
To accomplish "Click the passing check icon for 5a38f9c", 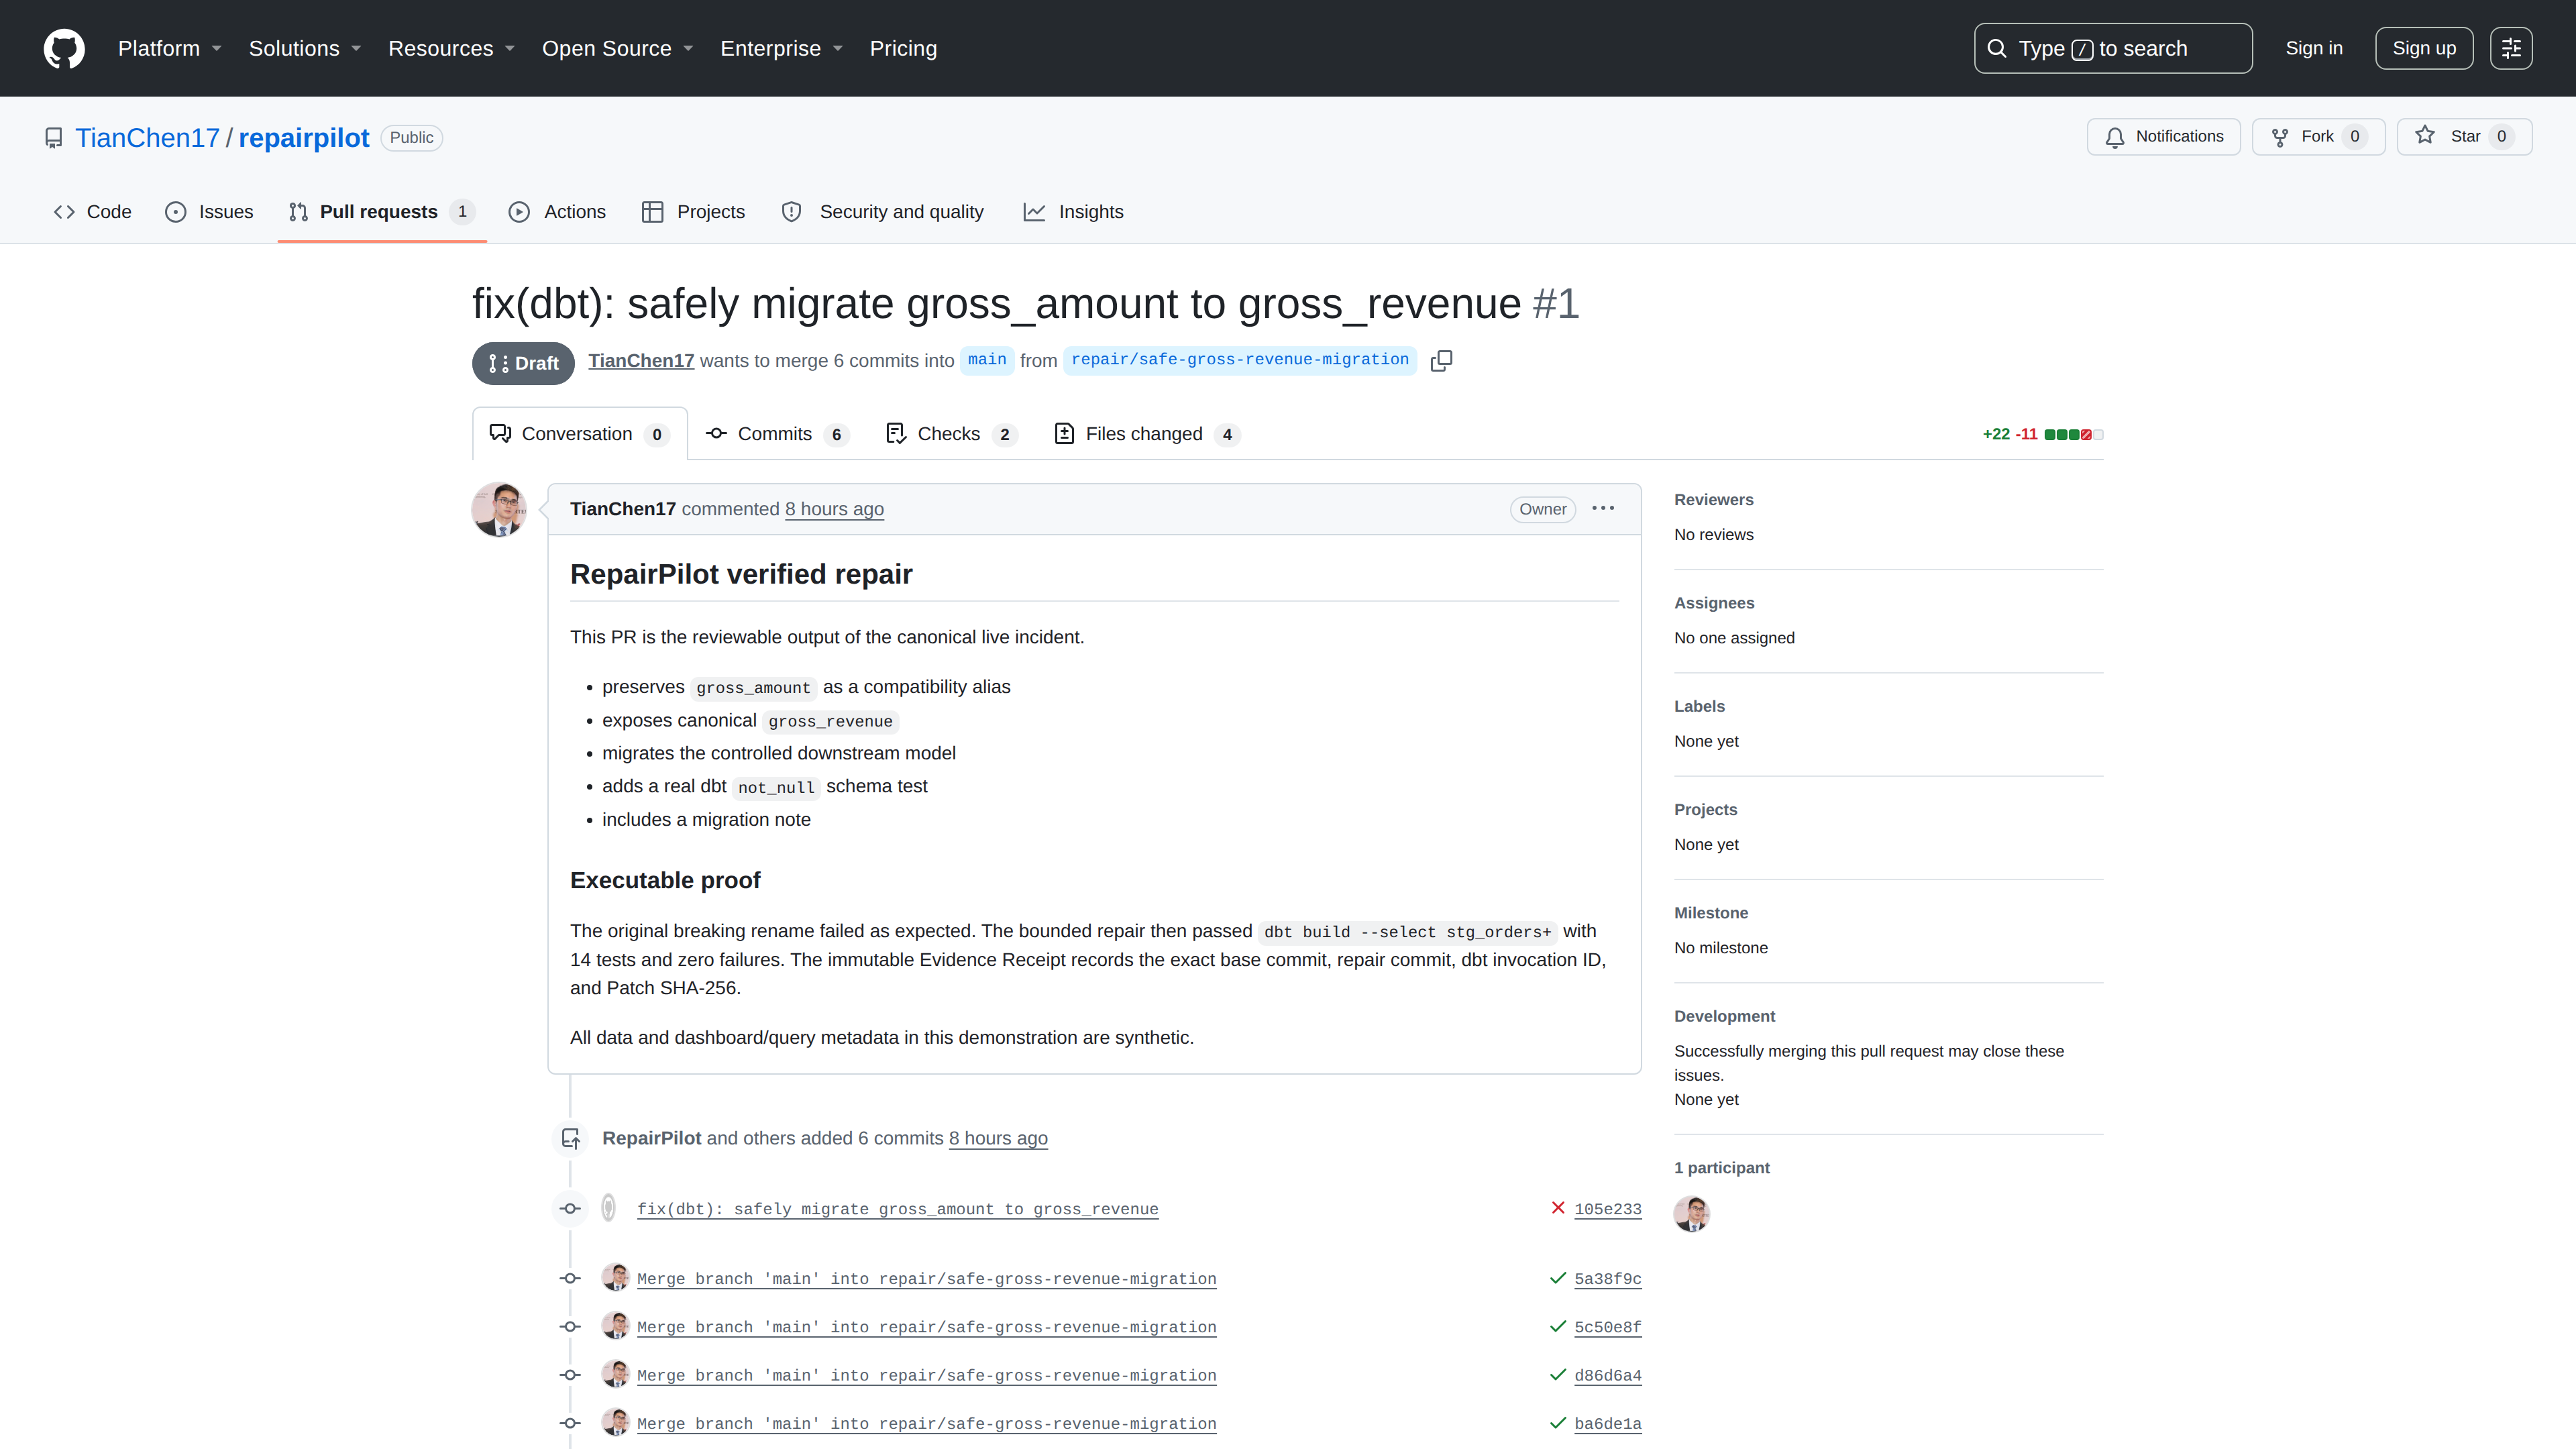I will (x=1558, y=1278).
